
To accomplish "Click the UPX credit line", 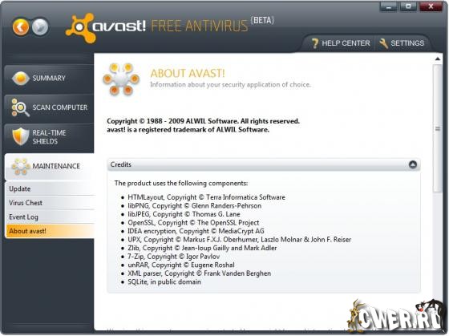I will [240, 240].
